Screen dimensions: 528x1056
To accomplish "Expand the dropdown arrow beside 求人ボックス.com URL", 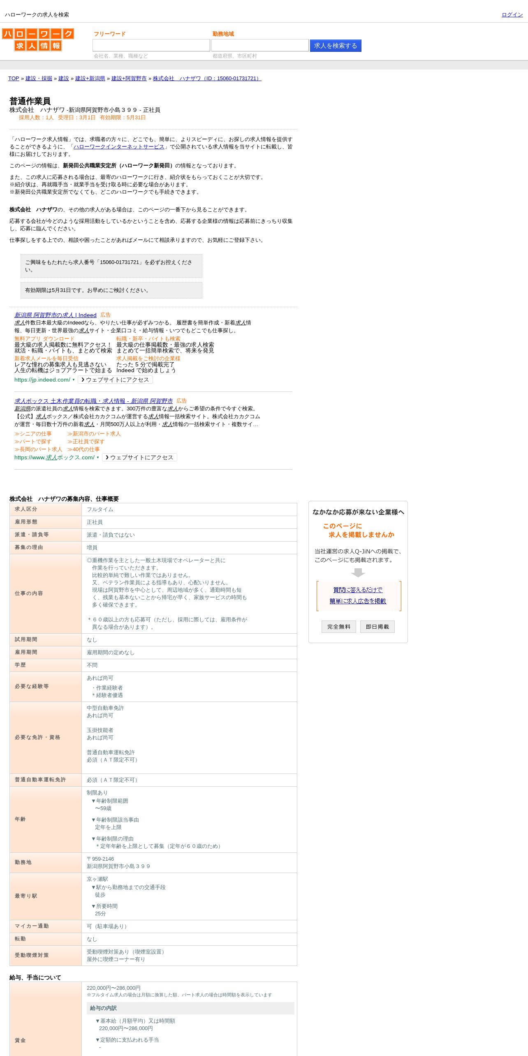I will 98,458.
